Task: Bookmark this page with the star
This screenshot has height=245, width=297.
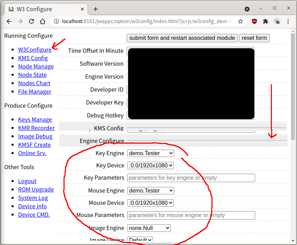Action: coord(240,21)
